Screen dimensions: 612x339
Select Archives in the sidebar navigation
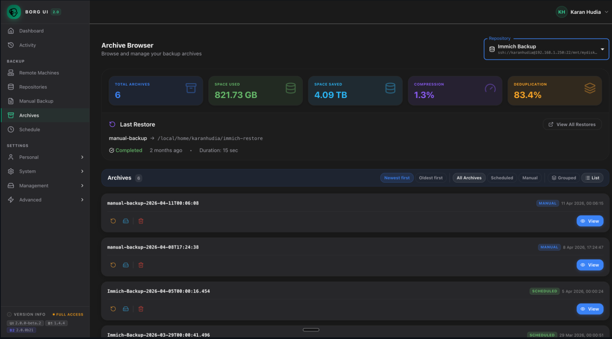(x=29, y=115)
